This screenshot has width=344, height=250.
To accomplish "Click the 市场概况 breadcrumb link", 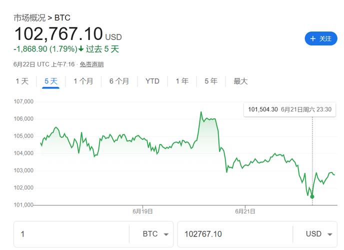I will click(x=29, y=18).
